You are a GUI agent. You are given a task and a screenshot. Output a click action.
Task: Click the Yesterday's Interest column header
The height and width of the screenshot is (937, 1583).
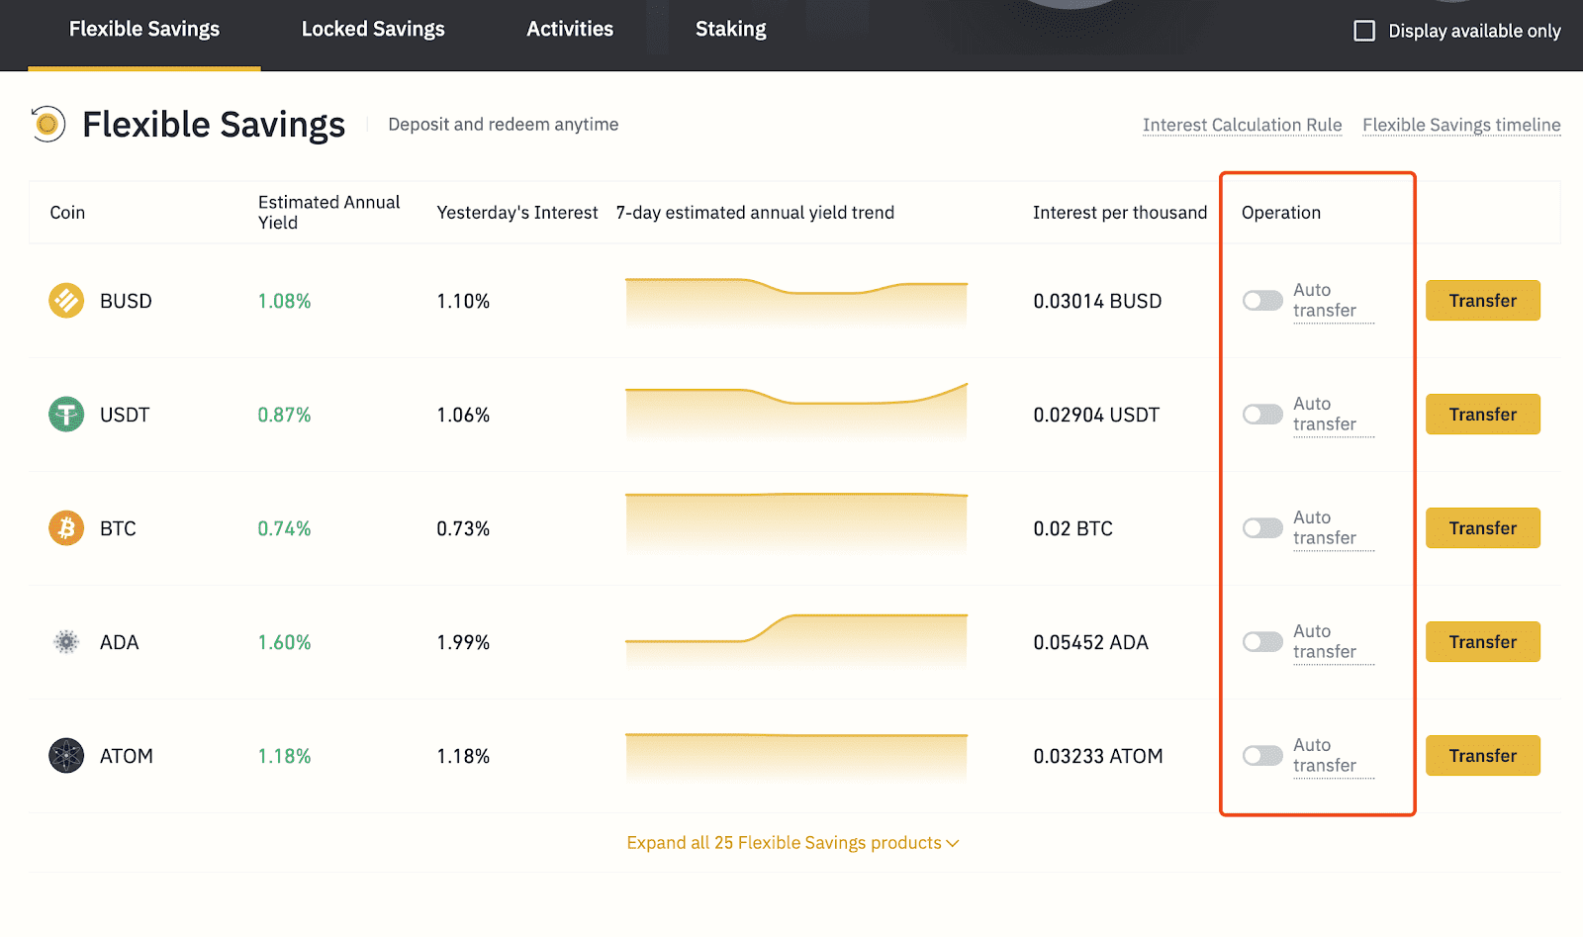tap(517, 213)
